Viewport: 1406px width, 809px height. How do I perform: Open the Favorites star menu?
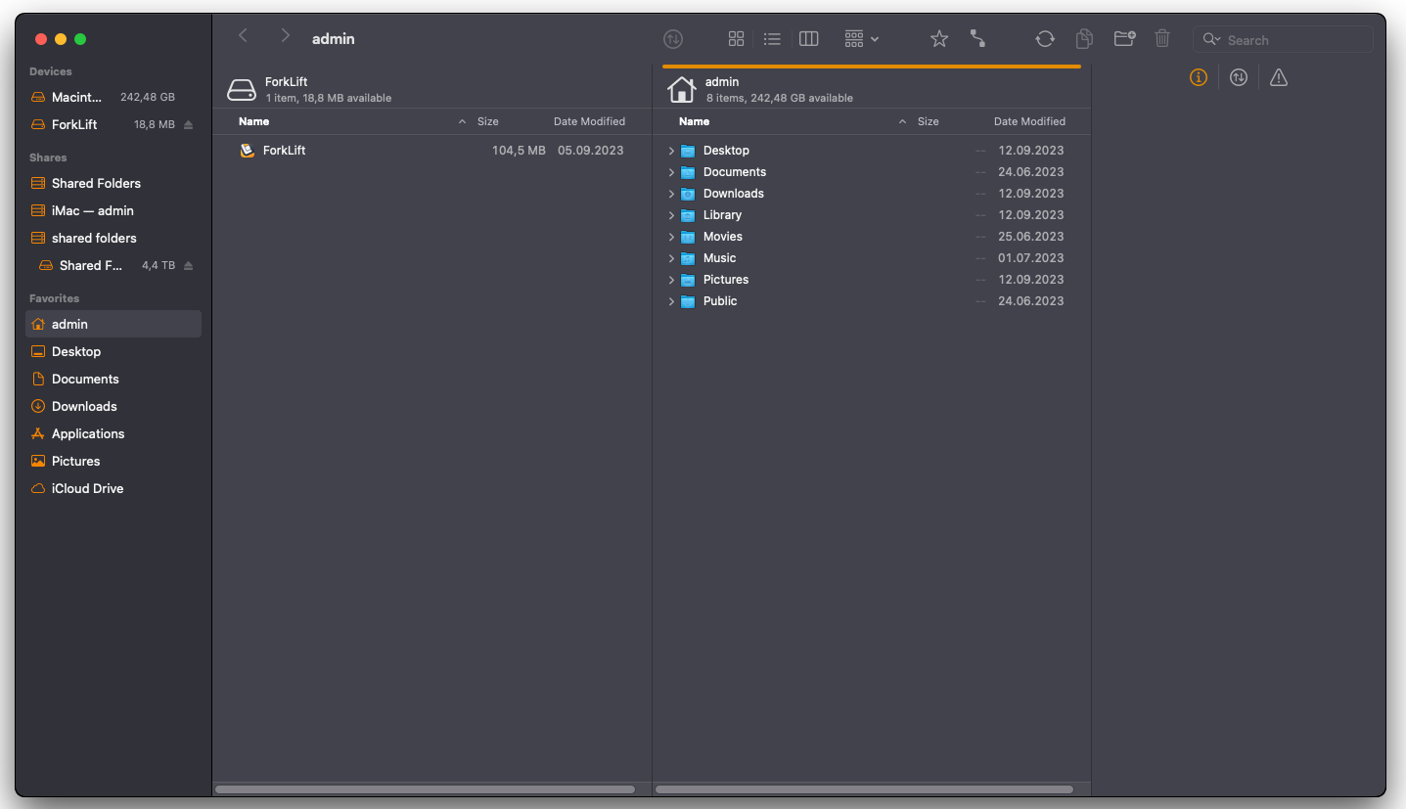(939, 39)
